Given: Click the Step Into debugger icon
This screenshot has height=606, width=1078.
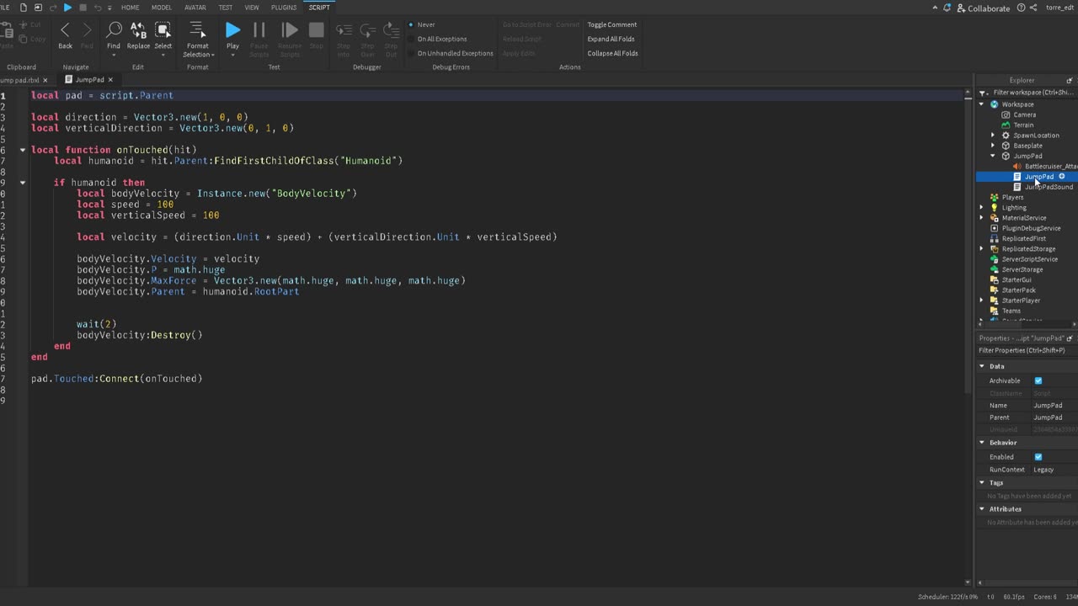Looking at the screenshot, I should (344, 30).
